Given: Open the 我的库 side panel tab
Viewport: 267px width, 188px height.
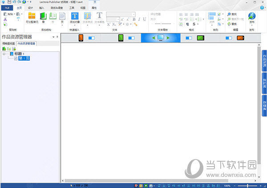Looking at the screenshot, I should (x=264, y=83).
